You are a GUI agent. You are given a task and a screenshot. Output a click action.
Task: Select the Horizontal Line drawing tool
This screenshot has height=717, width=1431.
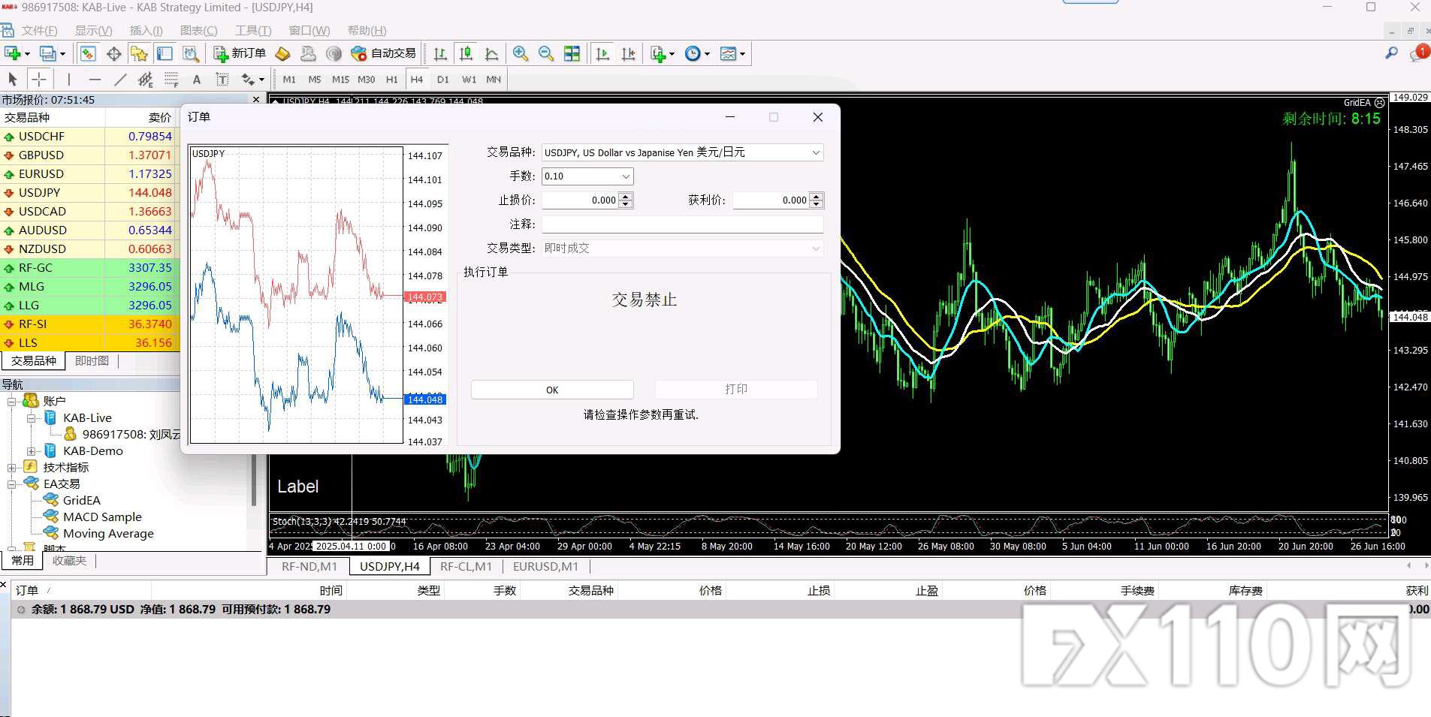click(95, 79)
